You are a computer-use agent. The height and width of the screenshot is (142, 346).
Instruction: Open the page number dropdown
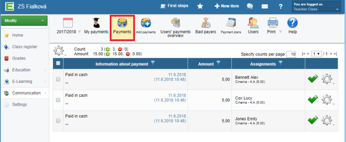click(316, 54)
